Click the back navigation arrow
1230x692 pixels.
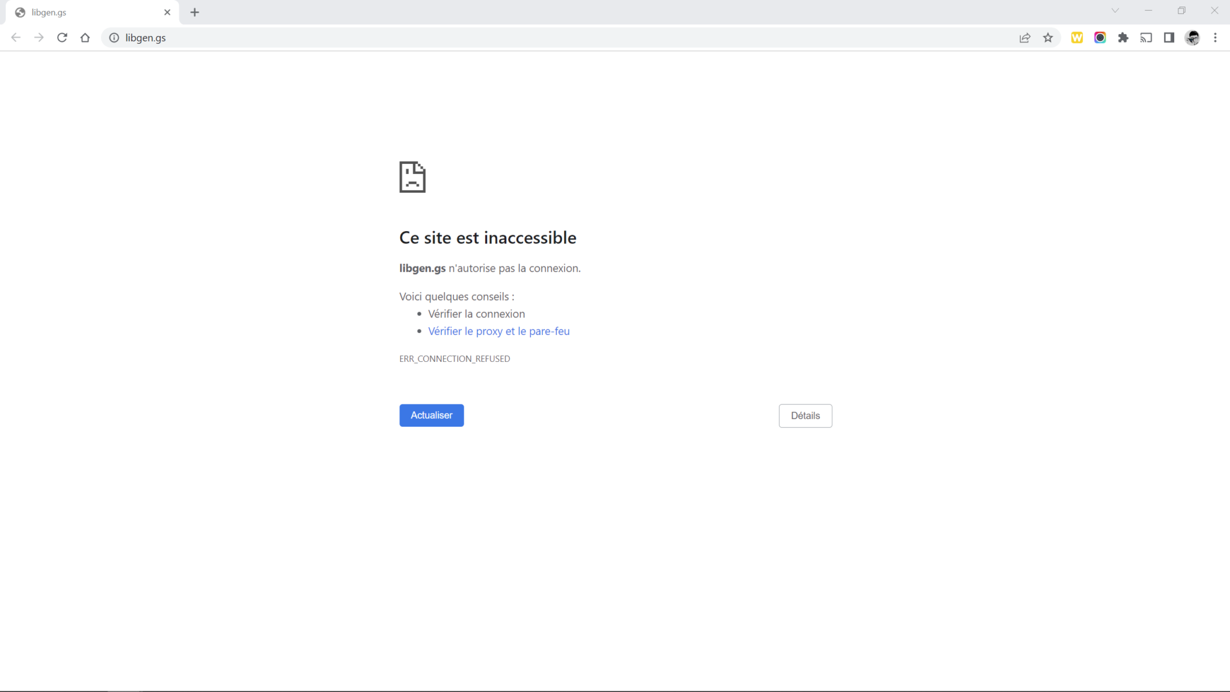click(15, 37)
